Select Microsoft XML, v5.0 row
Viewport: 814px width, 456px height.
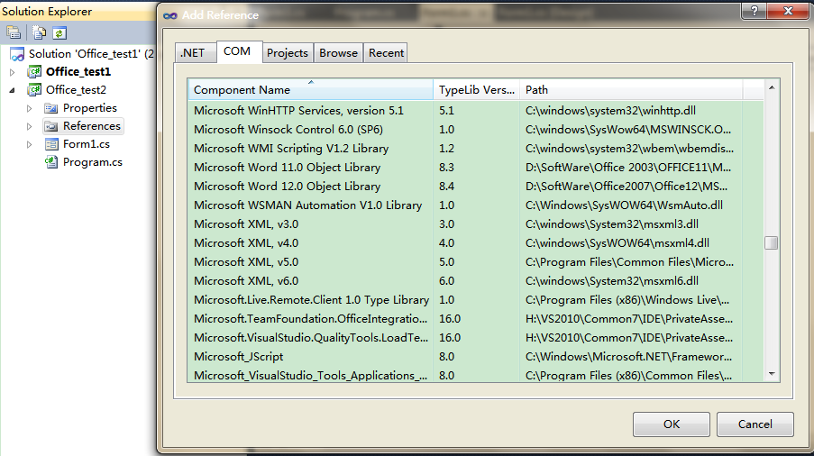476,262
